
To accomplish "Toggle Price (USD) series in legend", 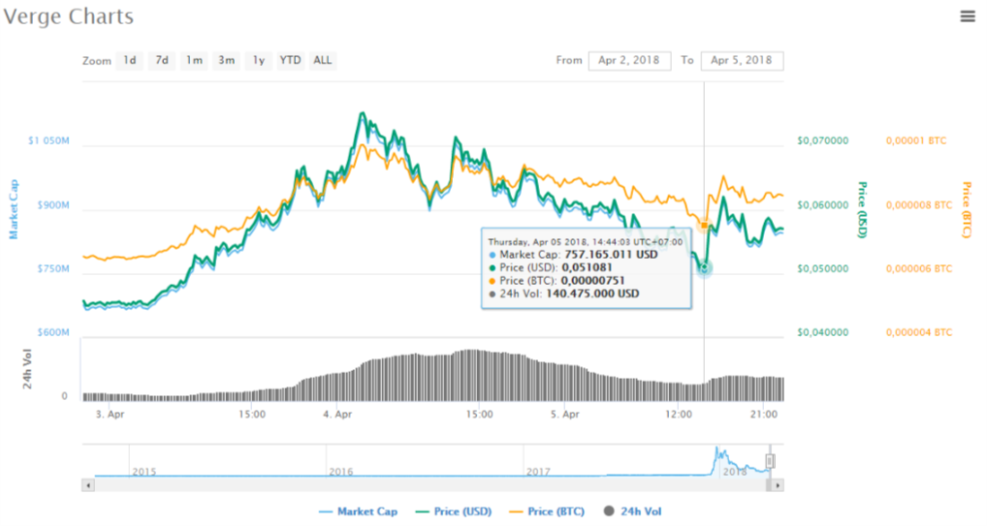I will 454,511.
